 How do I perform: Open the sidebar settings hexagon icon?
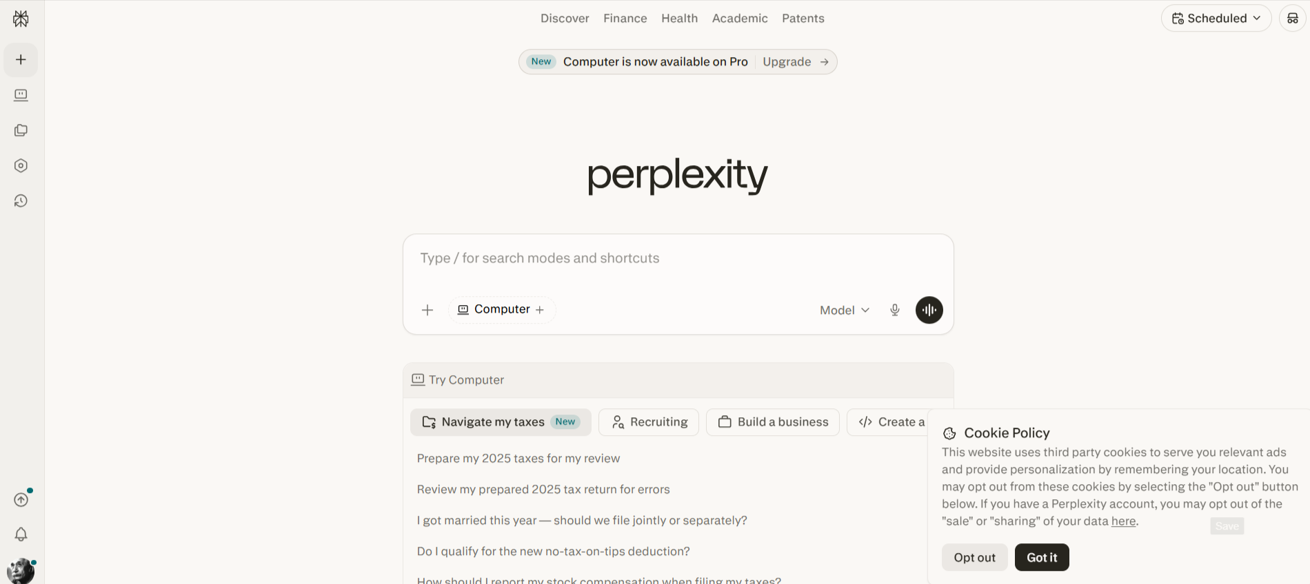[x=21, y=165]
